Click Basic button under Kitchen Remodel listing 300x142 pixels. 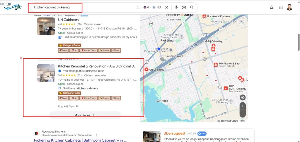(63, 98)
